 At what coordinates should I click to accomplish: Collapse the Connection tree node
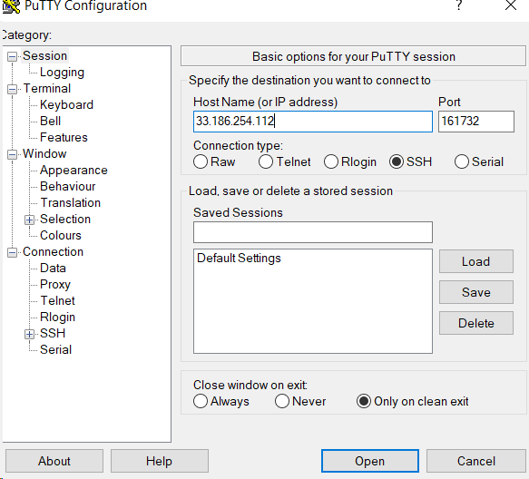pos(12,252)
